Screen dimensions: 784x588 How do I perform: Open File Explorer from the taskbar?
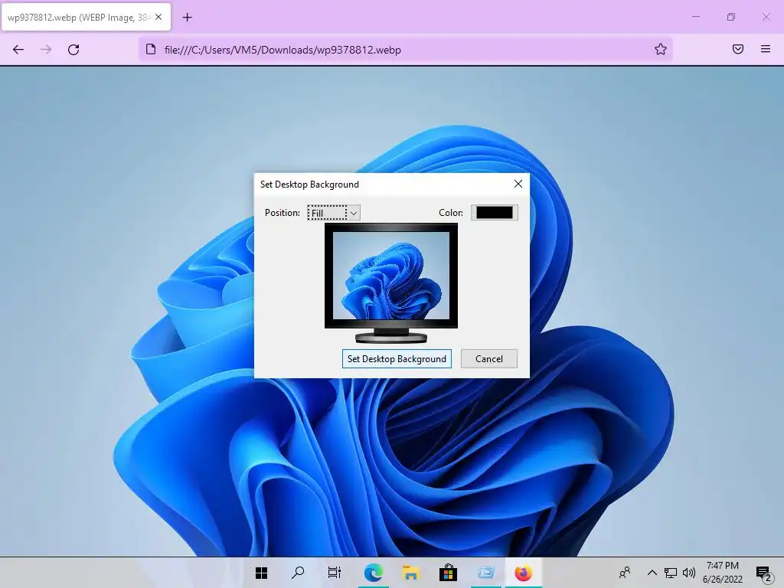pyautogui.click(x=410, y=573)
